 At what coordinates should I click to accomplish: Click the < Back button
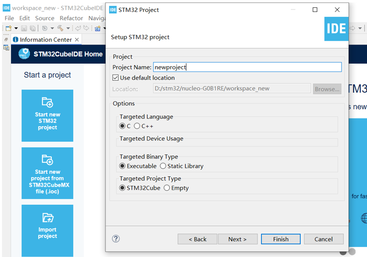click(x=197, y=239)
